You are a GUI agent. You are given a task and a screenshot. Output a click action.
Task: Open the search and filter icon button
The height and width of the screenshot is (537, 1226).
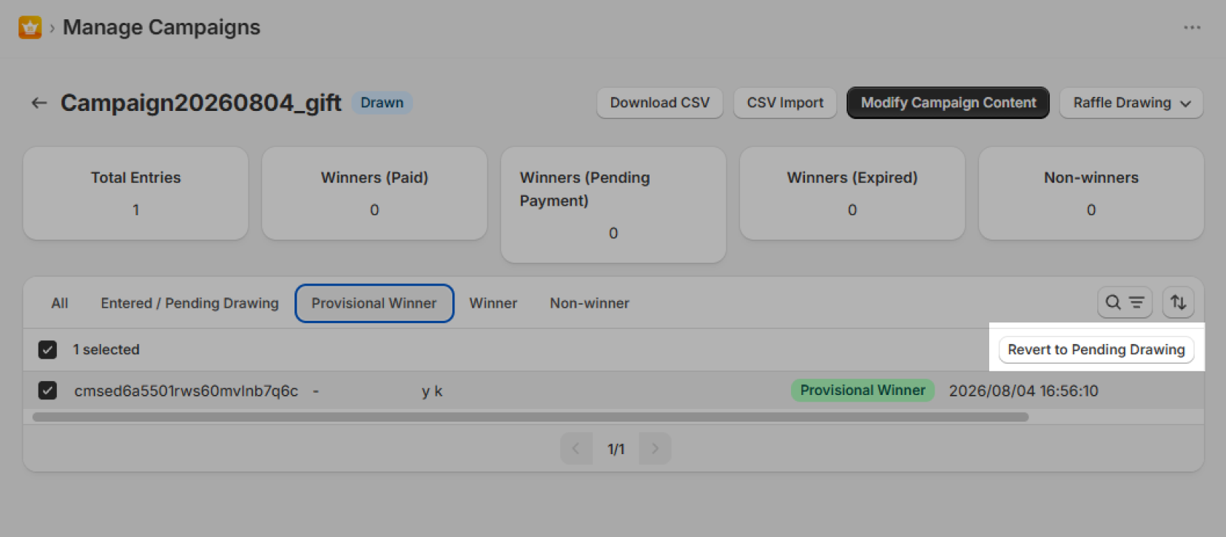(x=1125, y=302)
